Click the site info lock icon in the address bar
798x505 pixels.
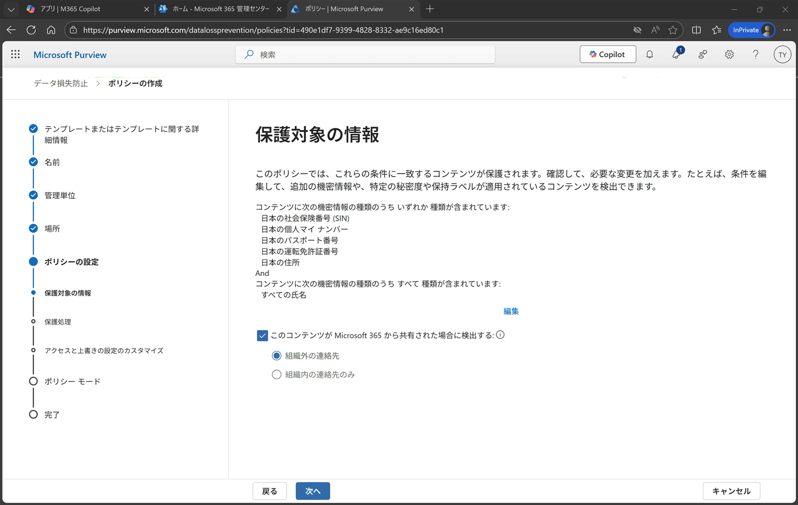[x=73, y=30]
